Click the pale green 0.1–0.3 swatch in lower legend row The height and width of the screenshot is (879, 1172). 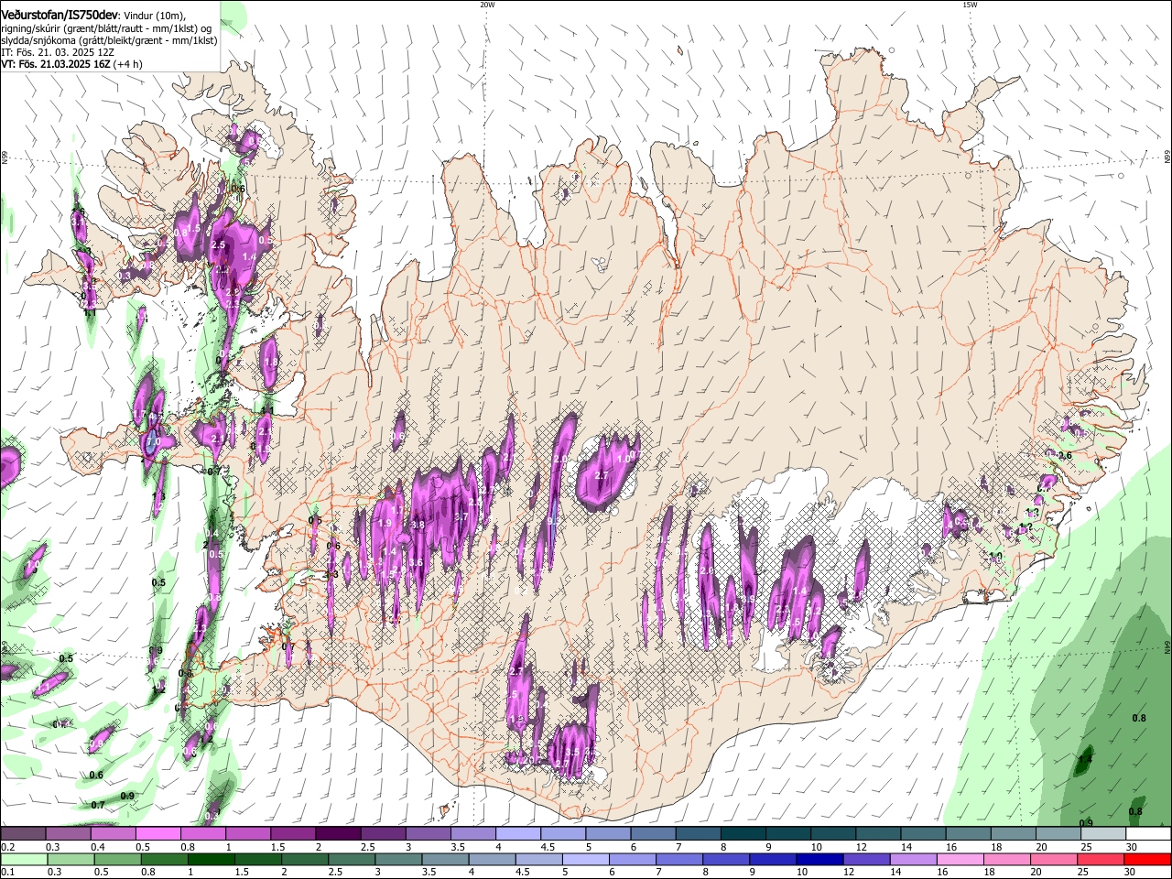tap(24, 859)
